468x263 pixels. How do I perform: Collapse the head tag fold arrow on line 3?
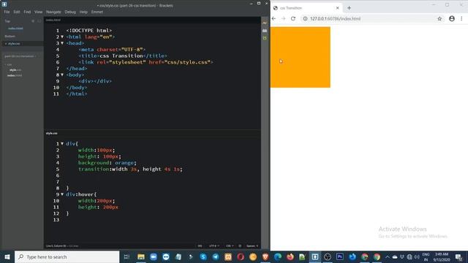tap(62, 43)
